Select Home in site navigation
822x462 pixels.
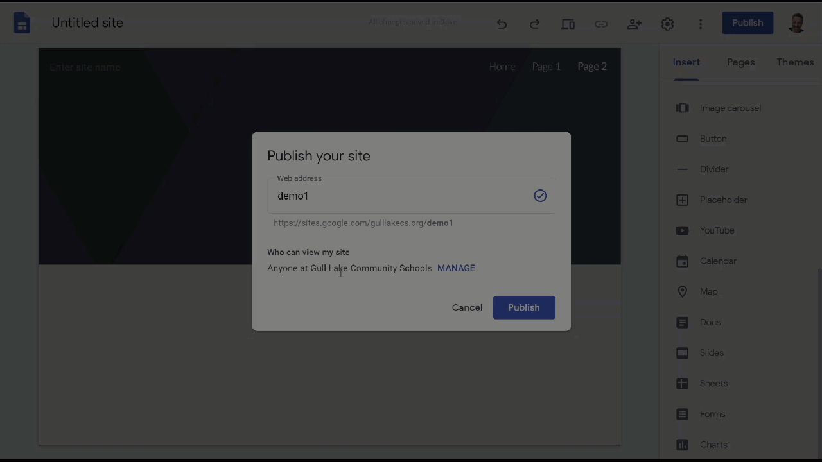point(502,66)
